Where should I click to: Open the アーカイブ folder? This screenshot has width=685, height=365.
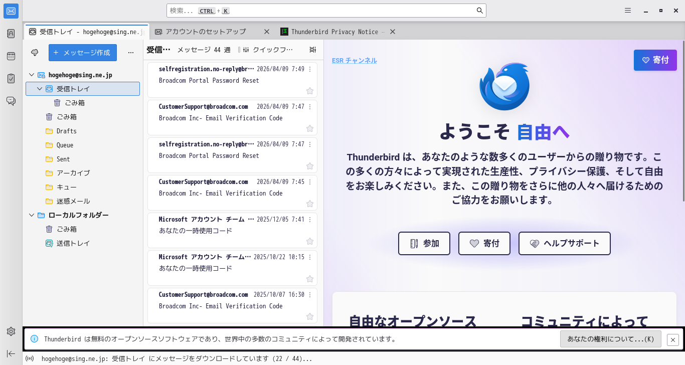[83, 173]
